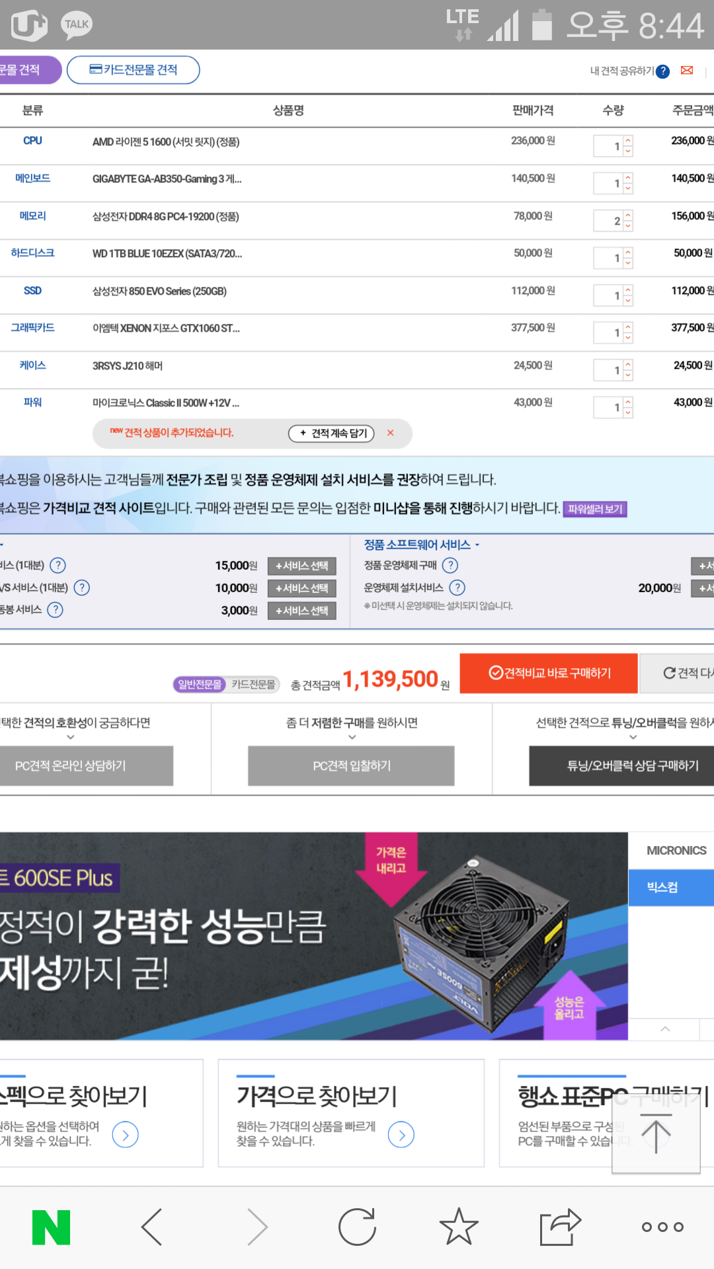The width and height of the screenshot is (714, 1269).
Task: Open the U+ notification icon in status bar
Action: coord(29,25)
